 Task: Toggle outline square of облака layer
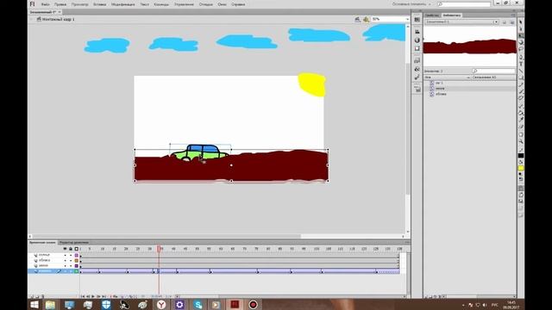77,260
